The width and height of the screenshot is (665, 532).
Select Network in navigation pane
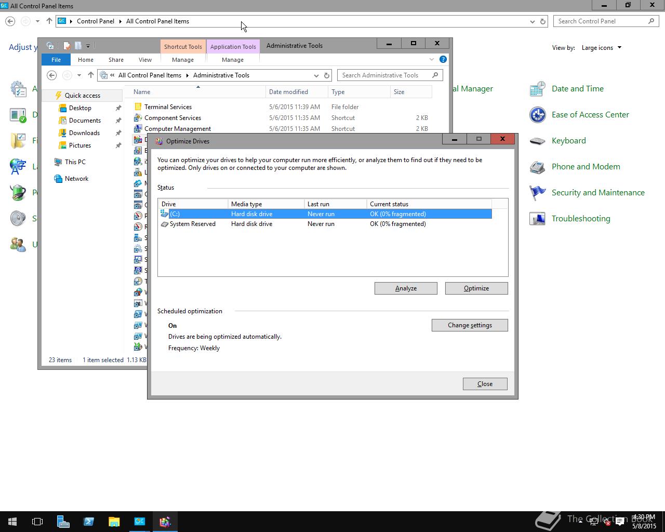(76, 179)
